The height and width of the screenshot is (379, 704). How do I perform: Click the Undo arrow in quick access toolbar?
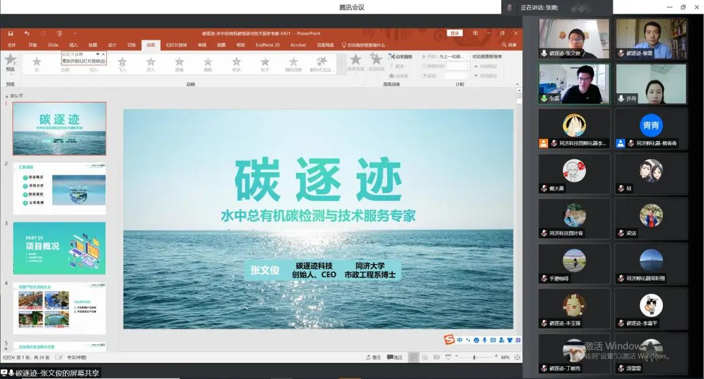[x=27, y=33]
